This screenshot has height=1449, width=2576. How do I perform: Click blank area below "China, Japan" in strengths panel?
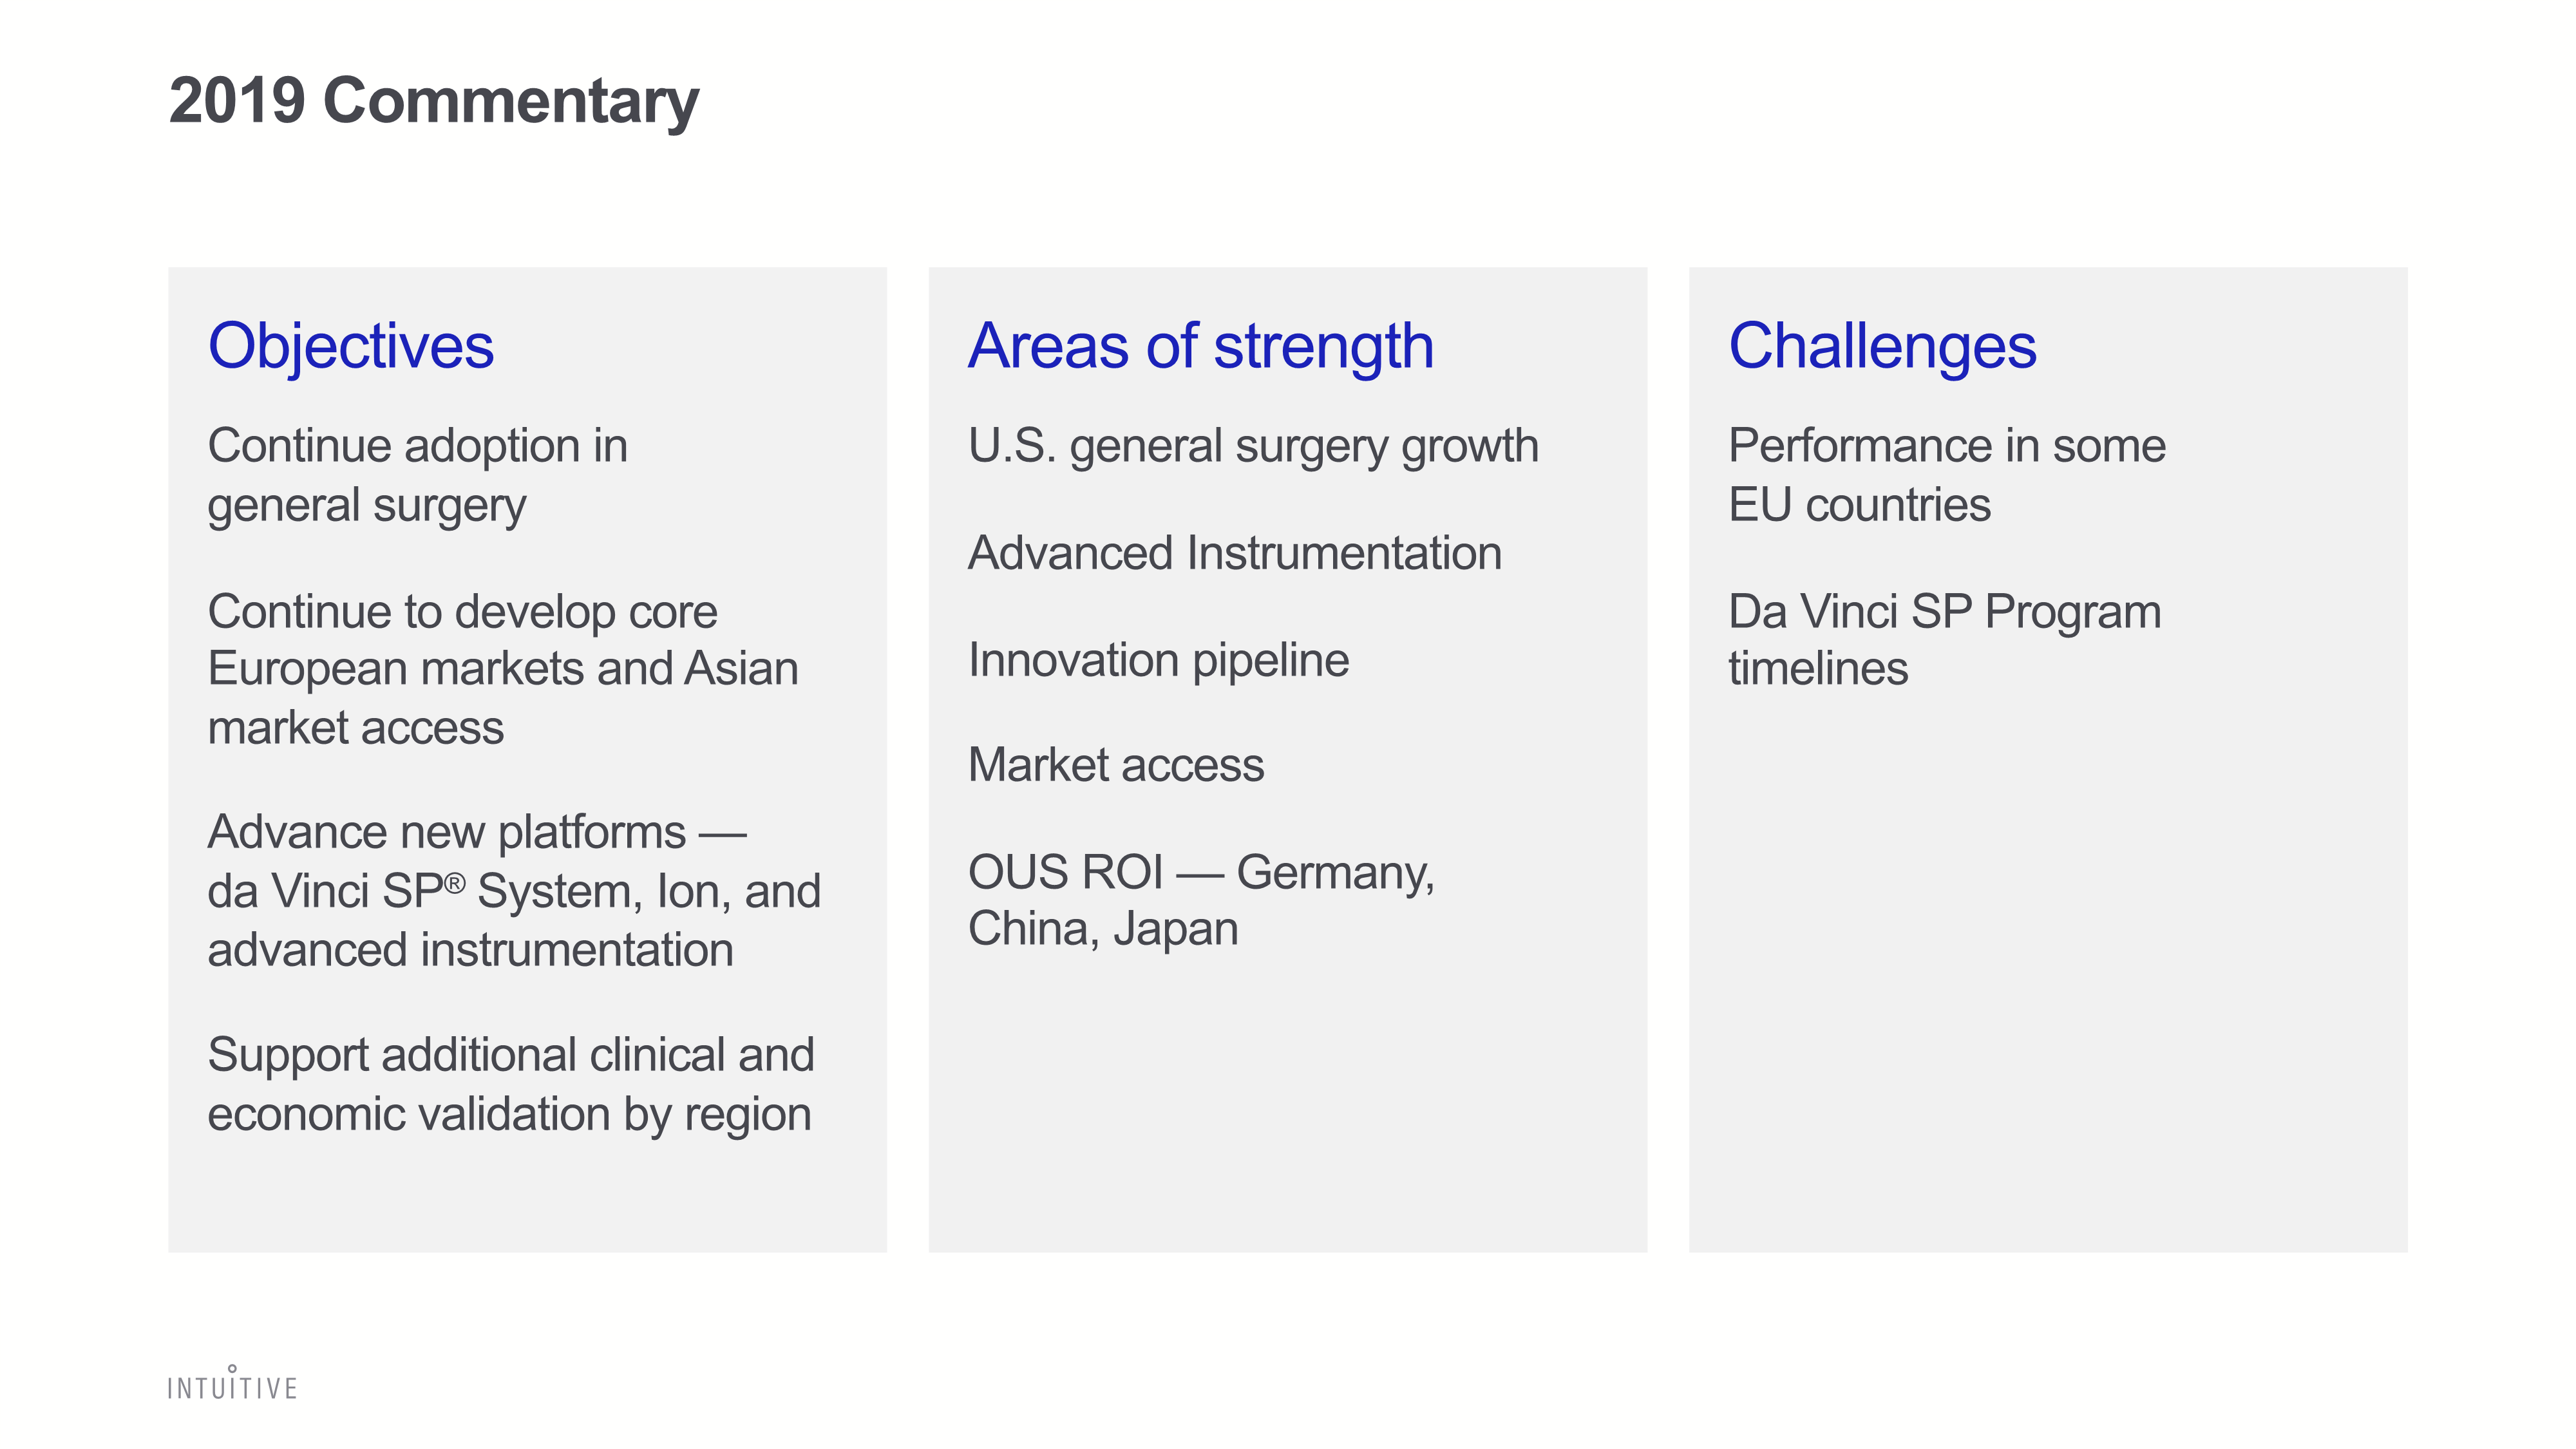pos(1287,1100)
